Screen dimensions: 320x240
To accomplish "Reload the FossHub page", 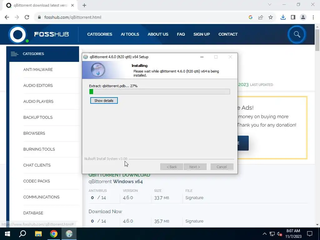I will click(x=27, y=17).
